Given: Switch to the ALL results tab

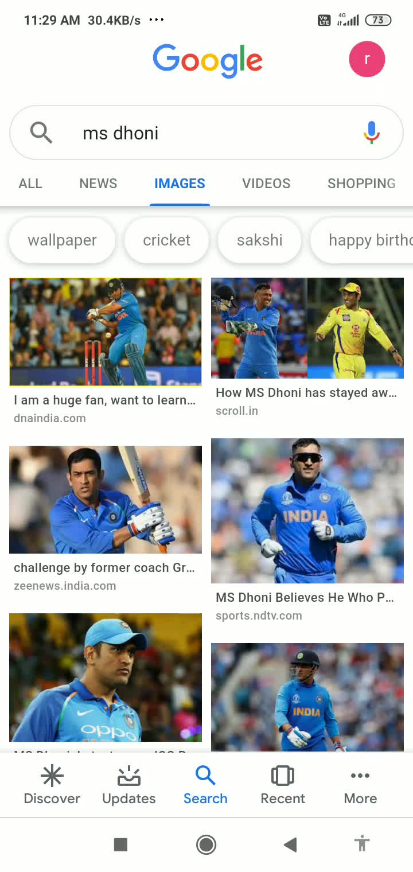Looking at the screenshot, I should coord(30,184).
